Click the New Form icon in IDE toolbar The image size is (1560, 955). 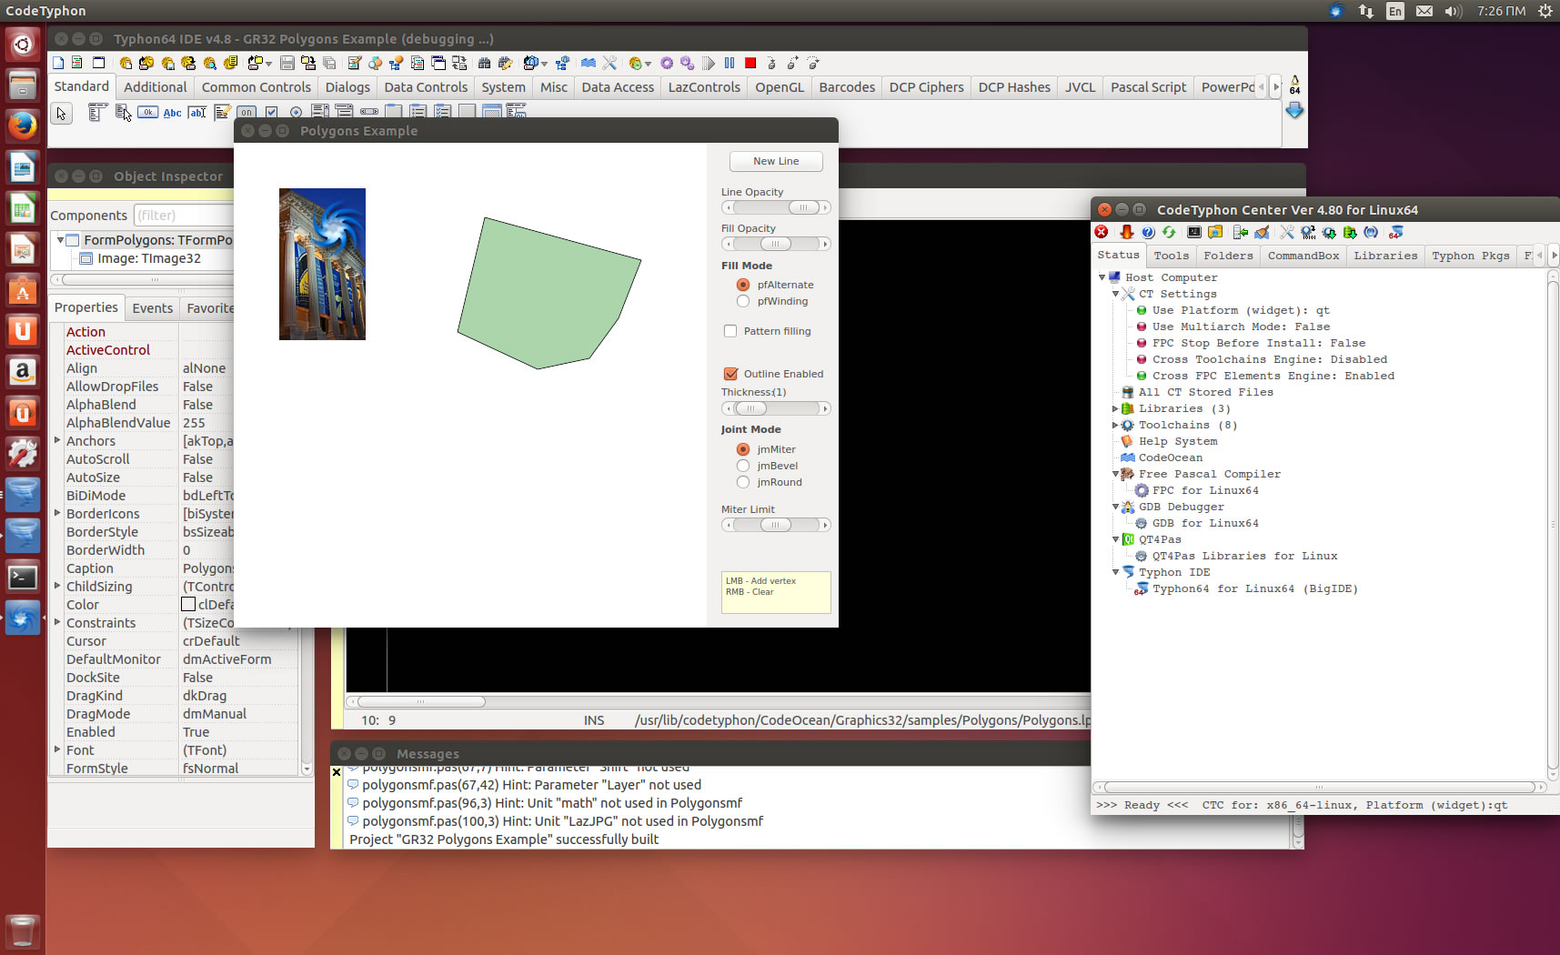coord(98,63)
